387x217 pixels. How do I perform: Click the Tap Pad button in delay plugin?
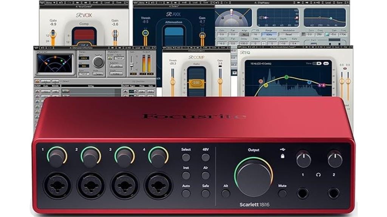click(99, 62)
